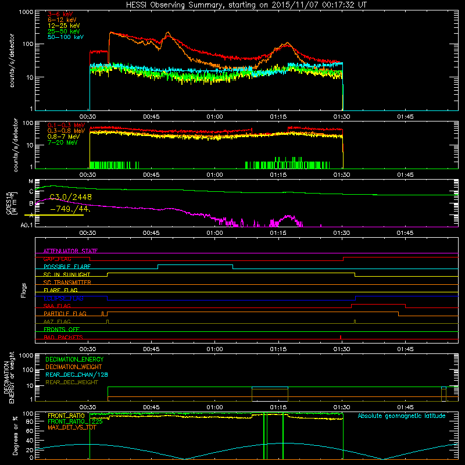The image size is (465, 465).
Task: Select the GAP_FLAG label
Action: 57,259
